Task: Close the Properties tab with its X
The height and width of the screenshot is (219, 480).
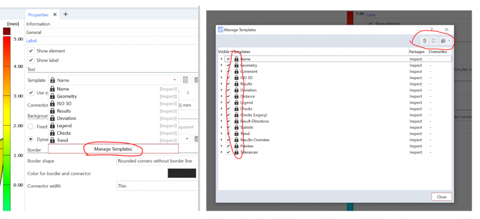Action: point(55,14)
